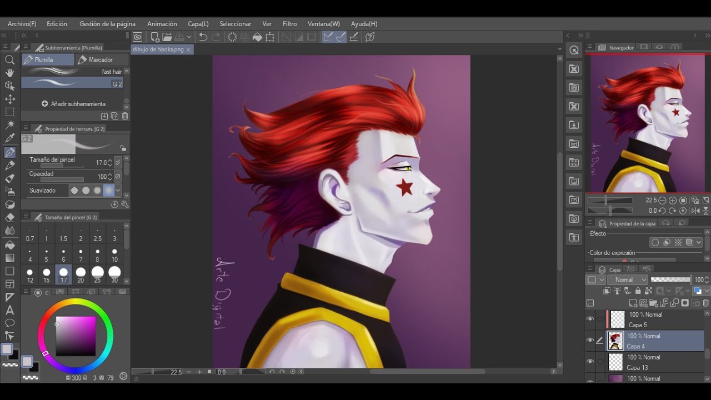Close the dibujo de hisoka.png tab
Image resolution: width=711 pixels, height=400 pixels.
click(x=188, y=49)
